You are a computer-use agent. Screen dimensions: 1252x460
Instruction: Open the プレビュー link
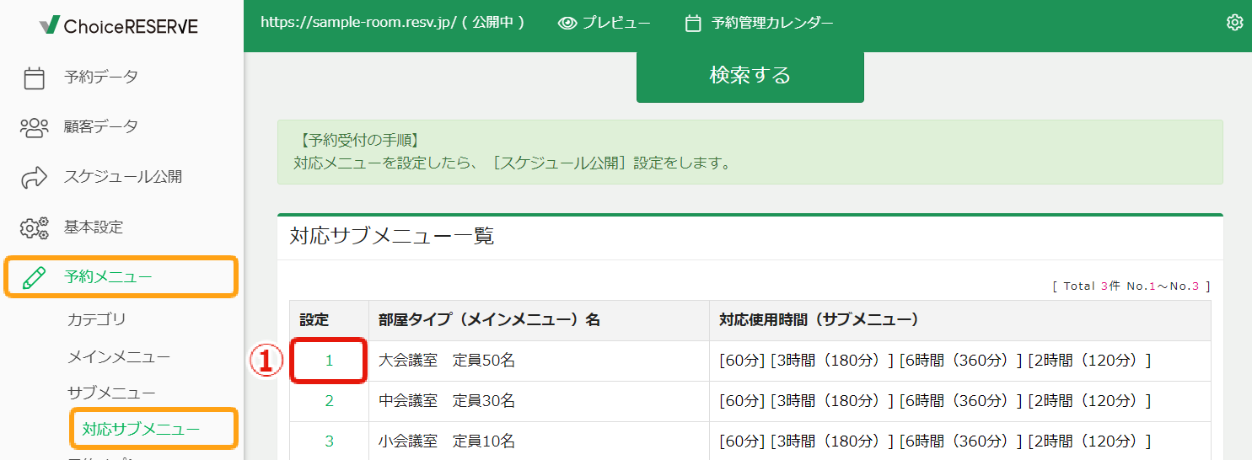click(x=618, y=23)
